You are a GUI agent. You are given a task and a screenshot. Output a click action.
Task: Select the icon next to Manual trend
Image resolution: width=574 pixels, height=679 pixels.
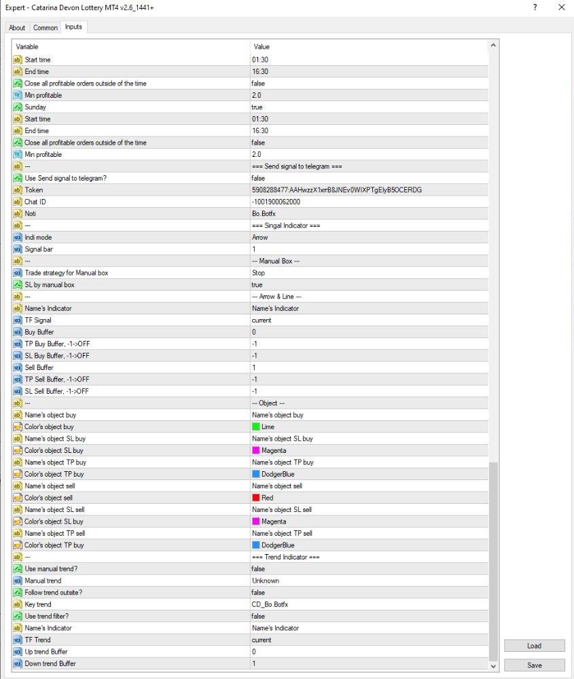click(x=18, y=581)
